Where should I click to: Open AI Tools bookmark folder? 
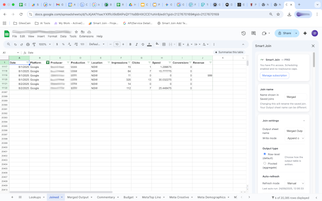click(x=42, y=23)
